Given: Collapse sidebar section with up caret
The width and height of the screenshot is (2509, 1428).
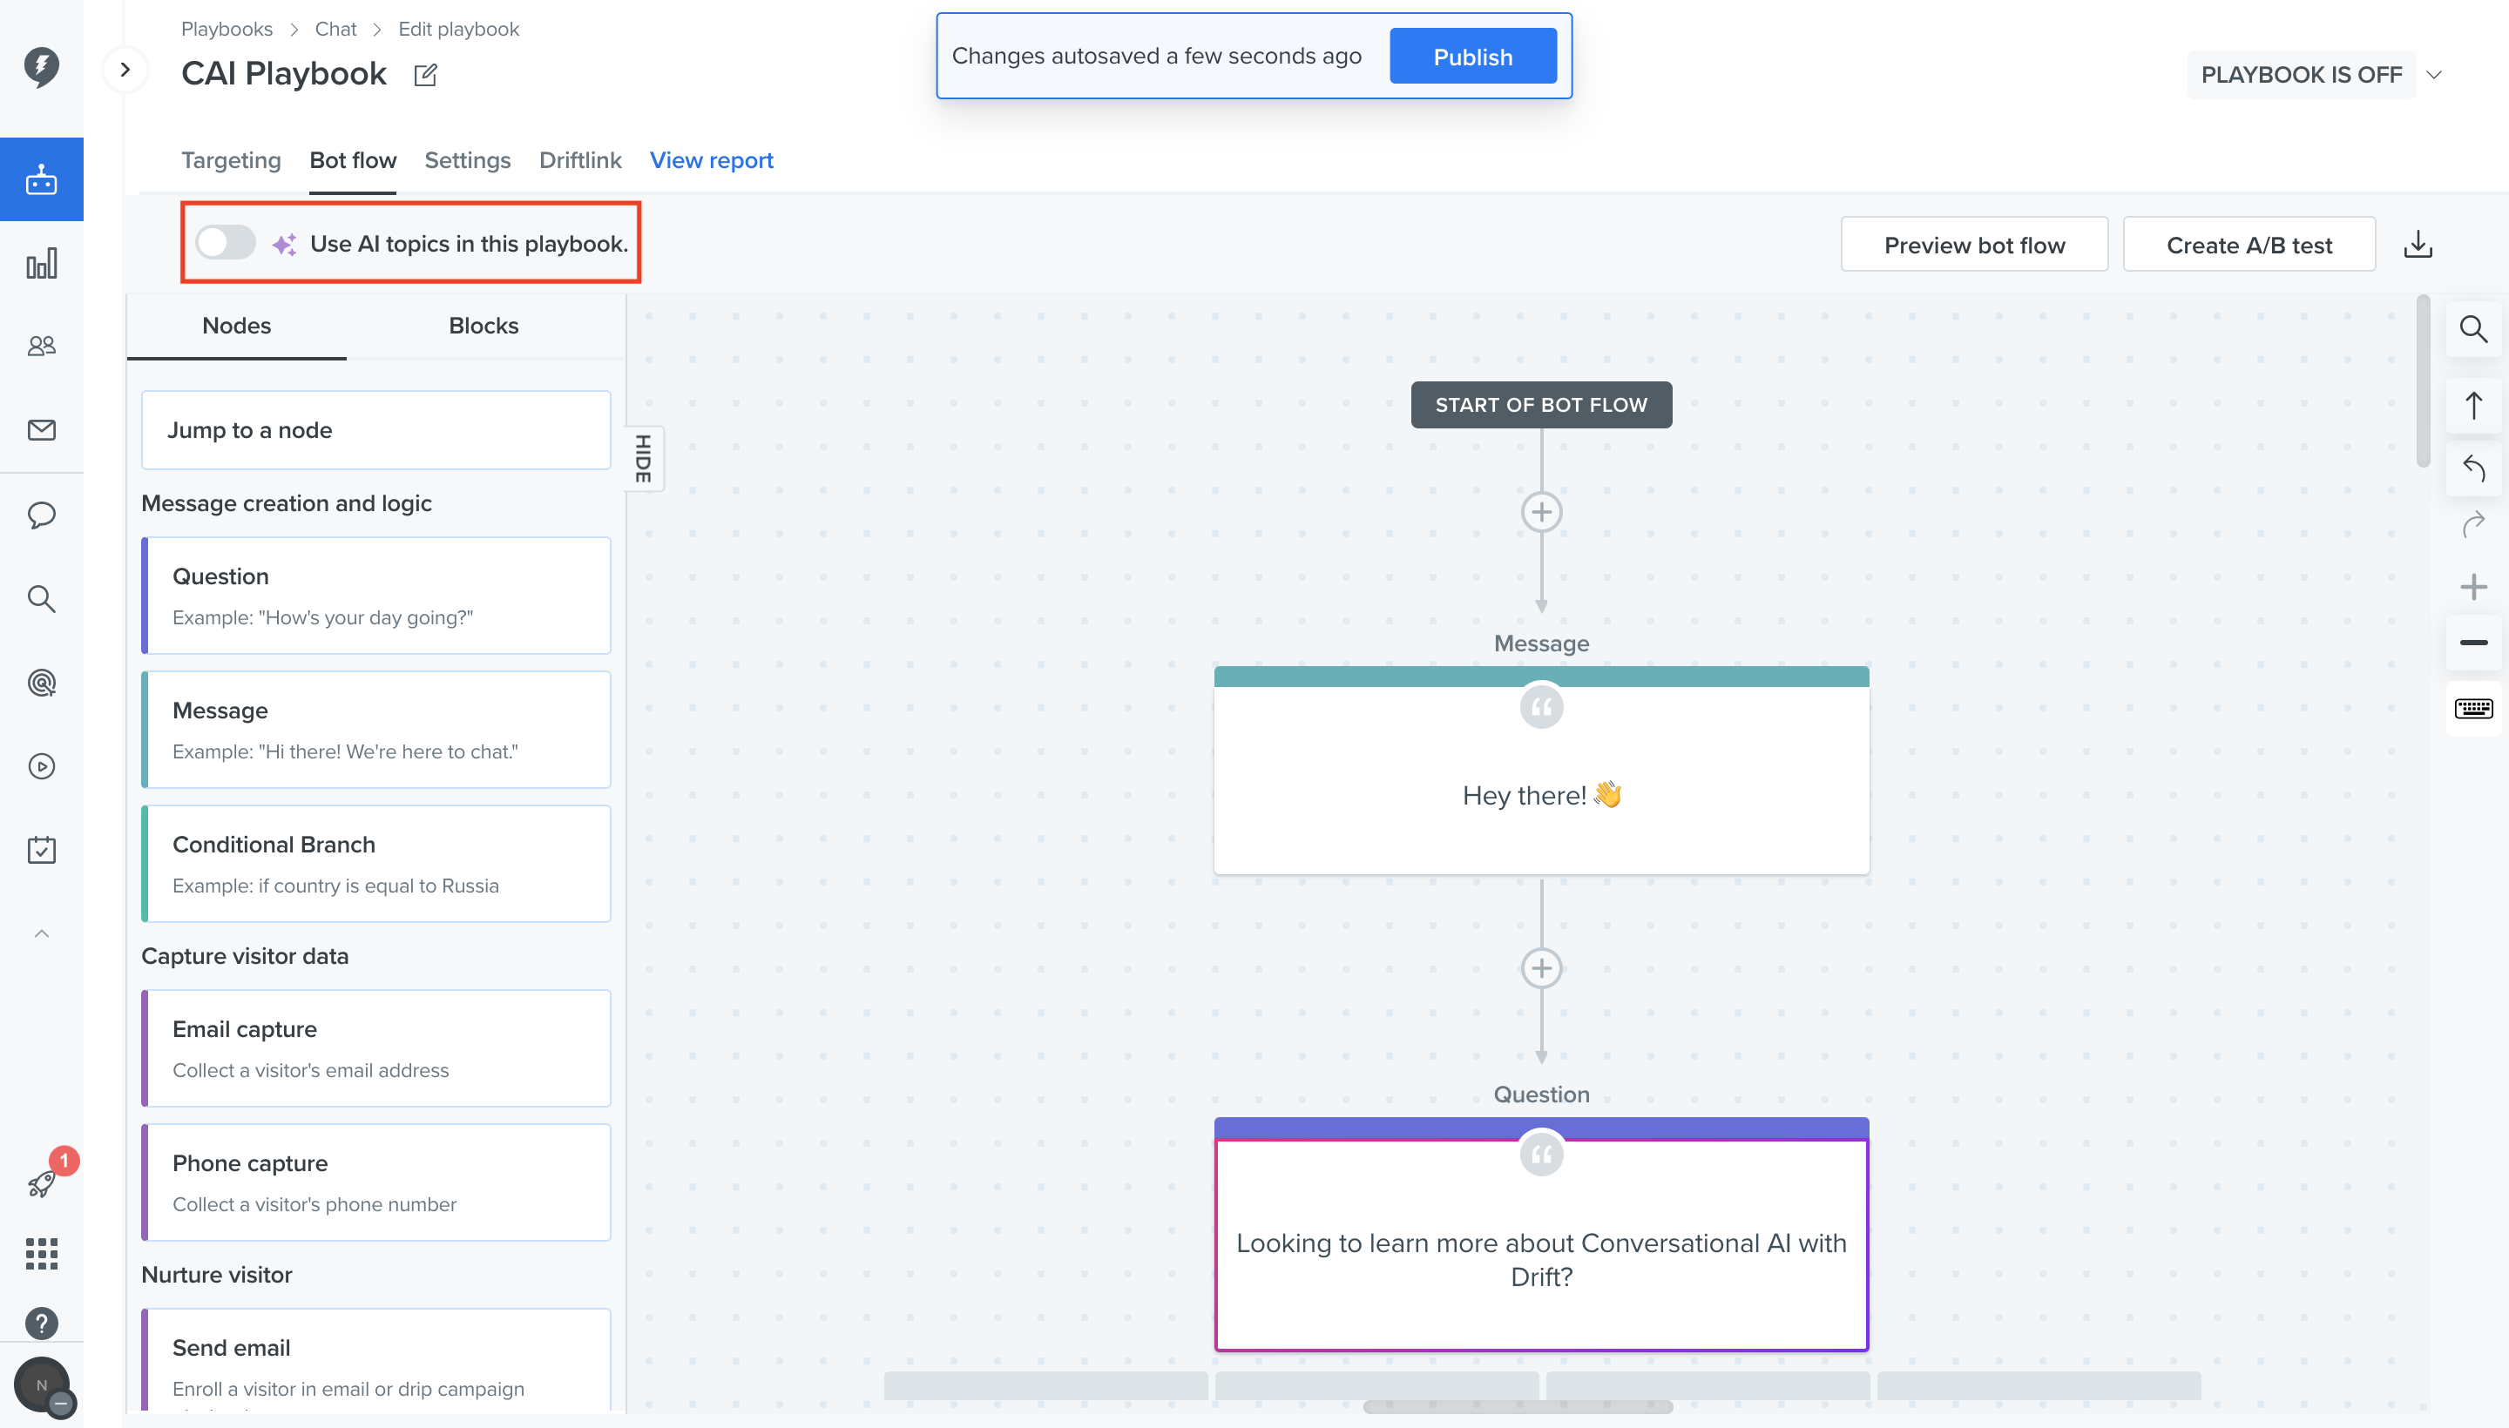Looking at the screenshot, I should point(41,933).
